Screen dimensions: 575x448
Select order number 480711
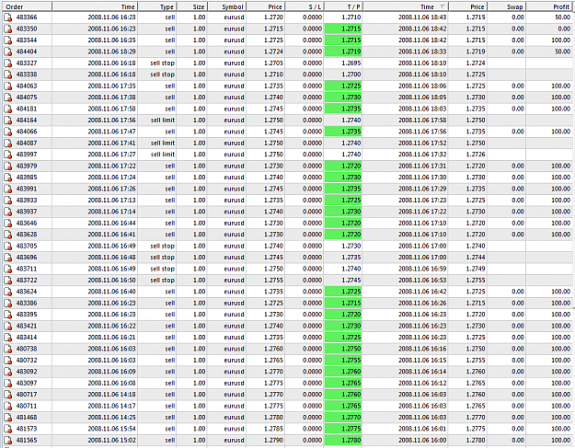[x=27, y=406]
